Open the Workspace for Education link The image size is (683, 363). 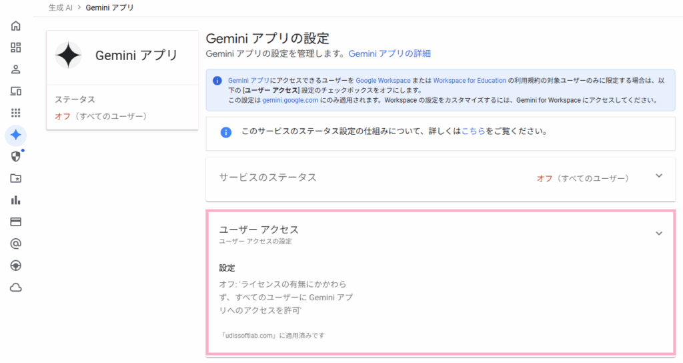(x=469, y=80)
